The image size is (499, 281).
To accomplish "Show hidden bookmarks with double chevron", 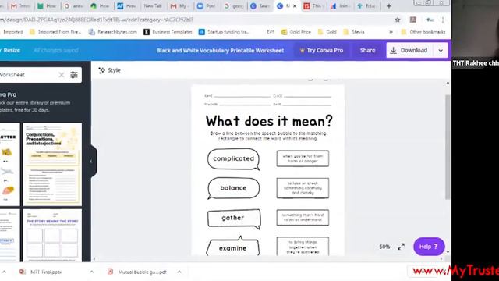I will (391, 32).
